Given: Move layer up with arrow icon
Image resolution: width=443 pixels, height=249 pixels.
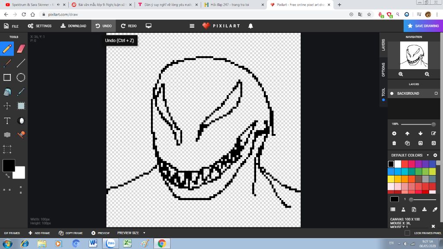Looking at the screenshot, I should coord(408,134).
